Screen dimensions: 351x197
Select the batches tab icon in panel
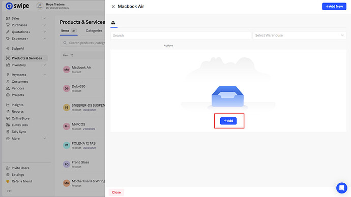point(113,22)
